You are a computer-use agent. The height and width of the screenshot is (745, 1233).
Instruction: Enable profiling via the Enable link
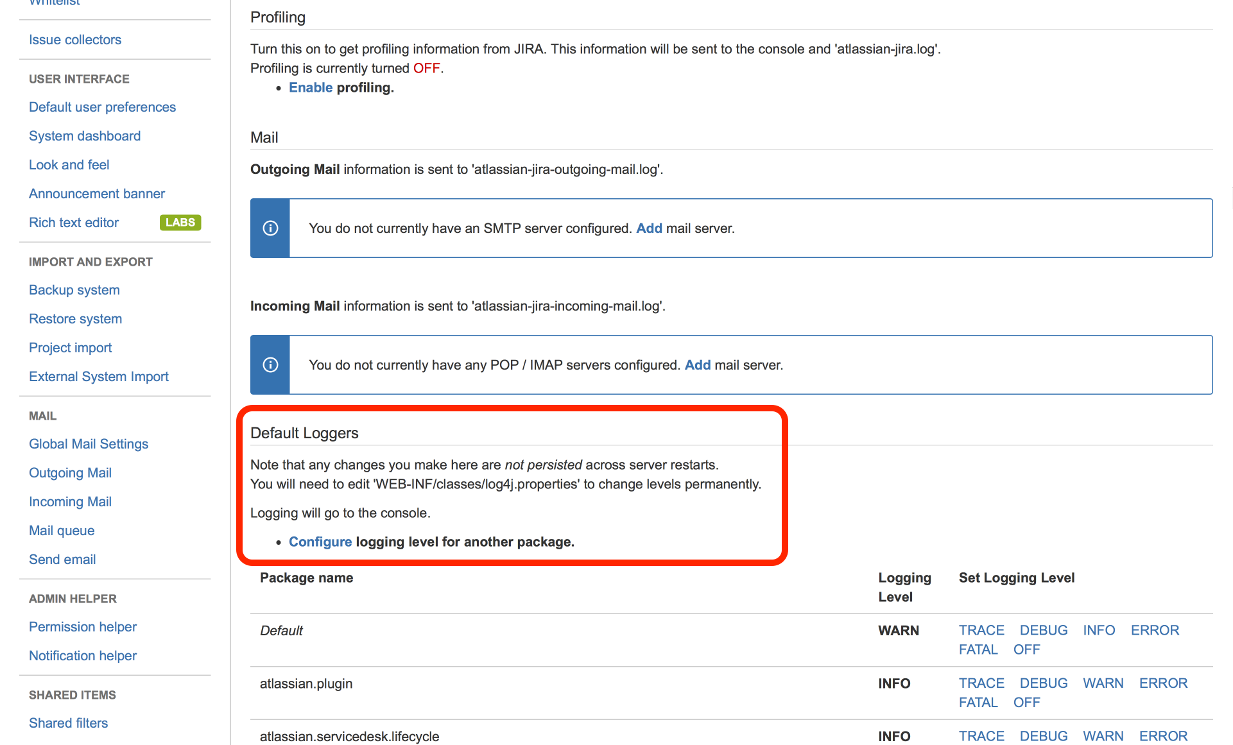311,87
